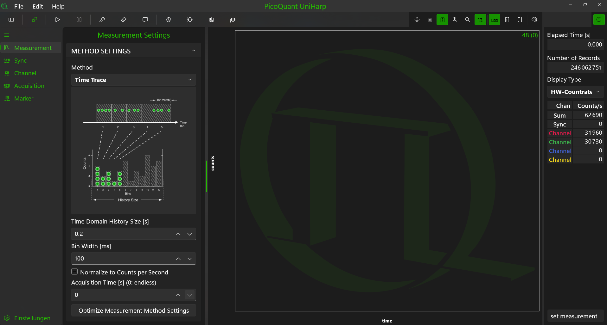607x325 pixels.
Task: Click the hamburger menu in sidebar
Action: (x=7, y=35)
